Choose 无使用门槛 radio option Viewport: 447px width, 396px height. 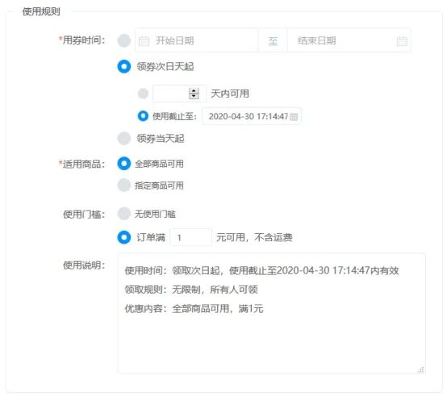pyautogui.click(x=124, y=214)
